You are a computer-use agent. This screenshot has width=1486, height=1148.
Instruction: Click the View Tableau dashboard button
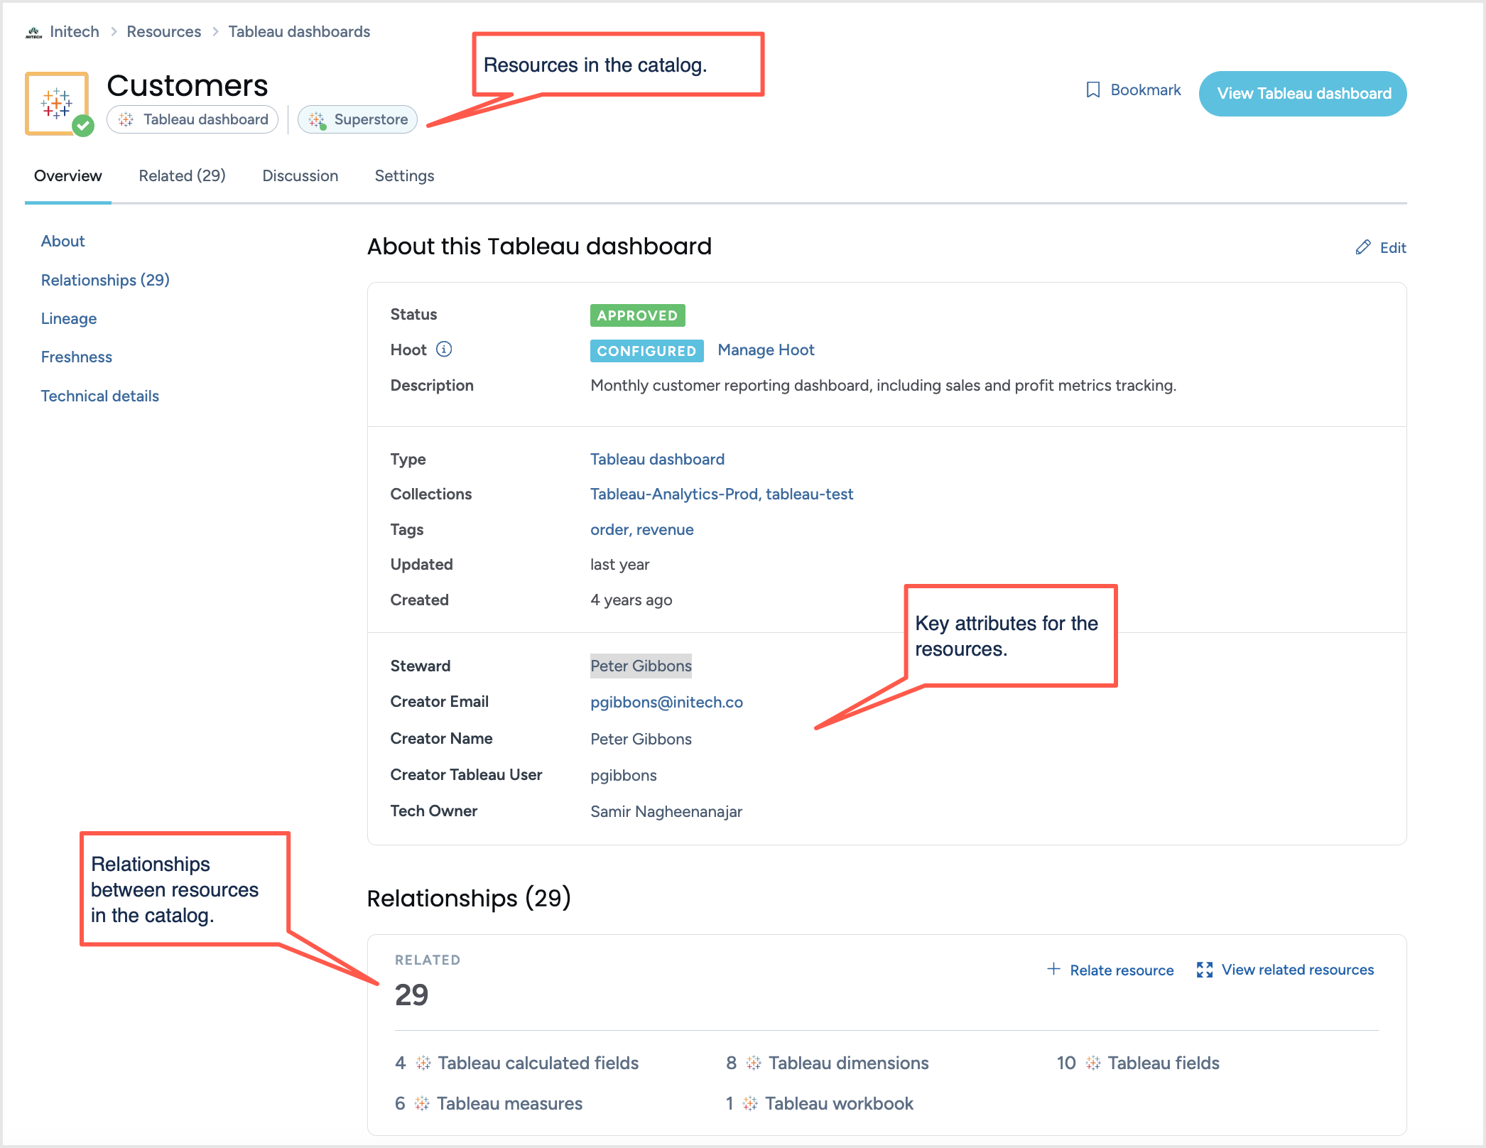pyautogui.click(x=1303, y=94)
